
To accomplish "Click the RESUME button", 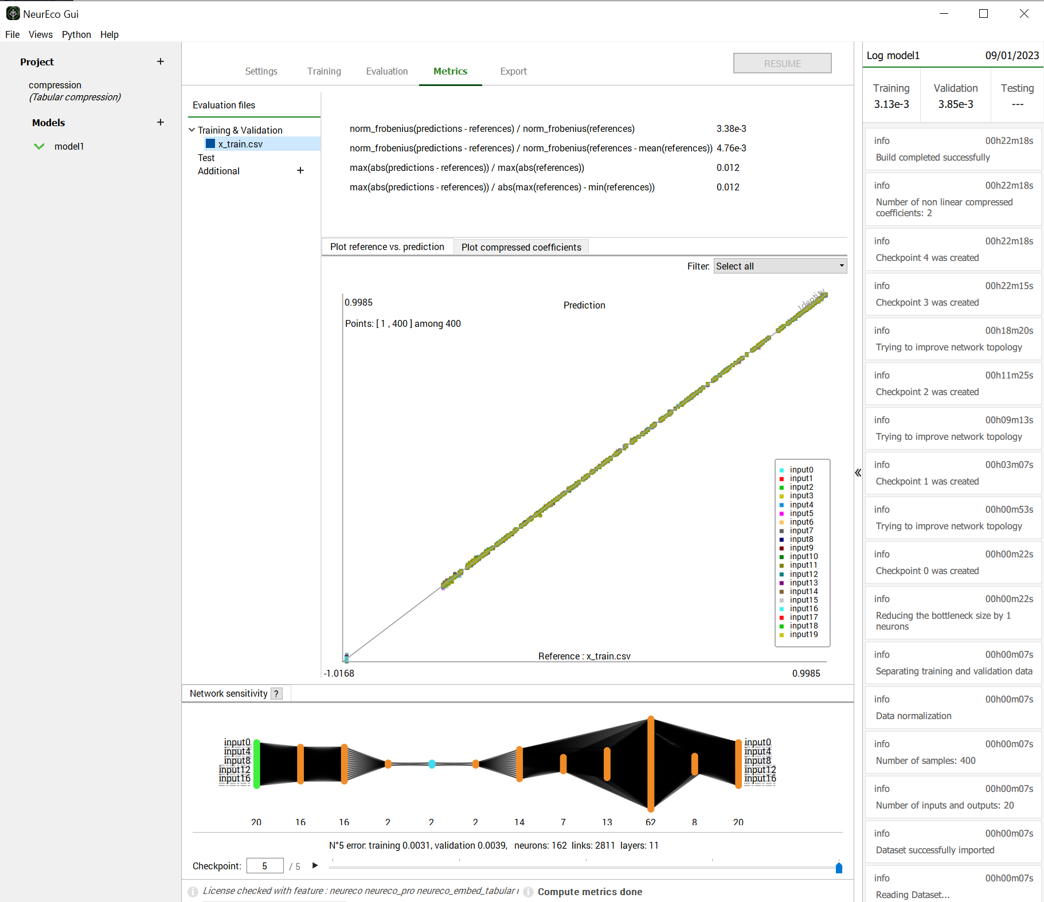I will 782,63.
